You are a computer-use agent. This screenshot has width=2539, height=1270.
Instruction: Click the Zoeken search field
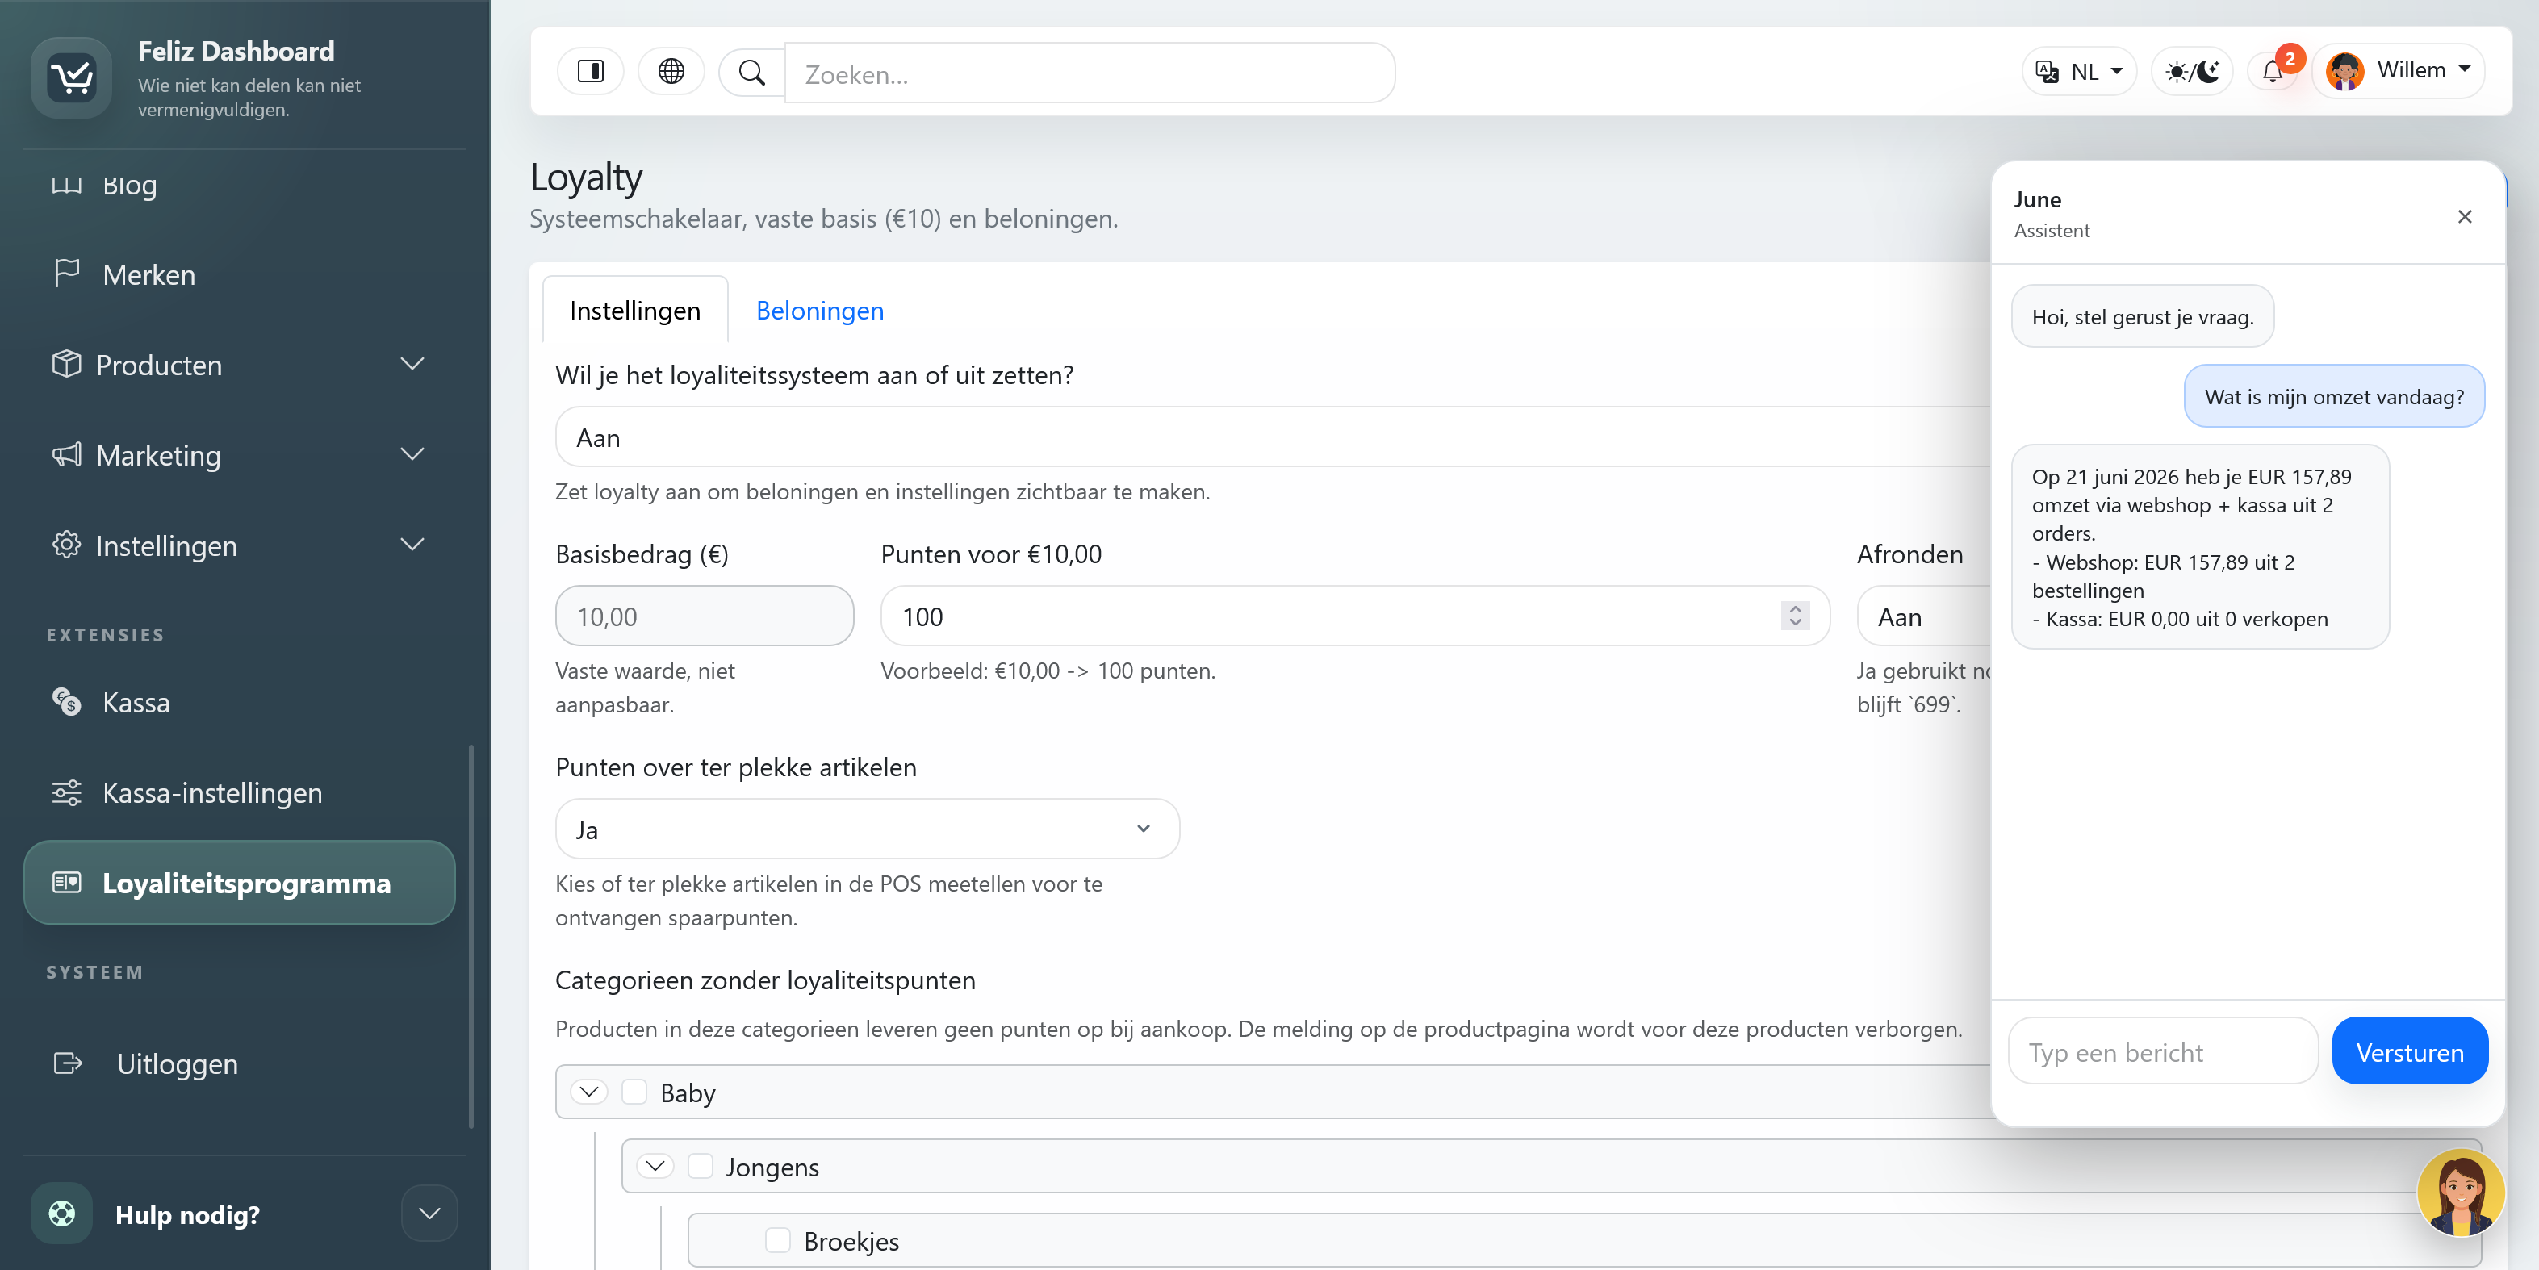coord(1090,73)
